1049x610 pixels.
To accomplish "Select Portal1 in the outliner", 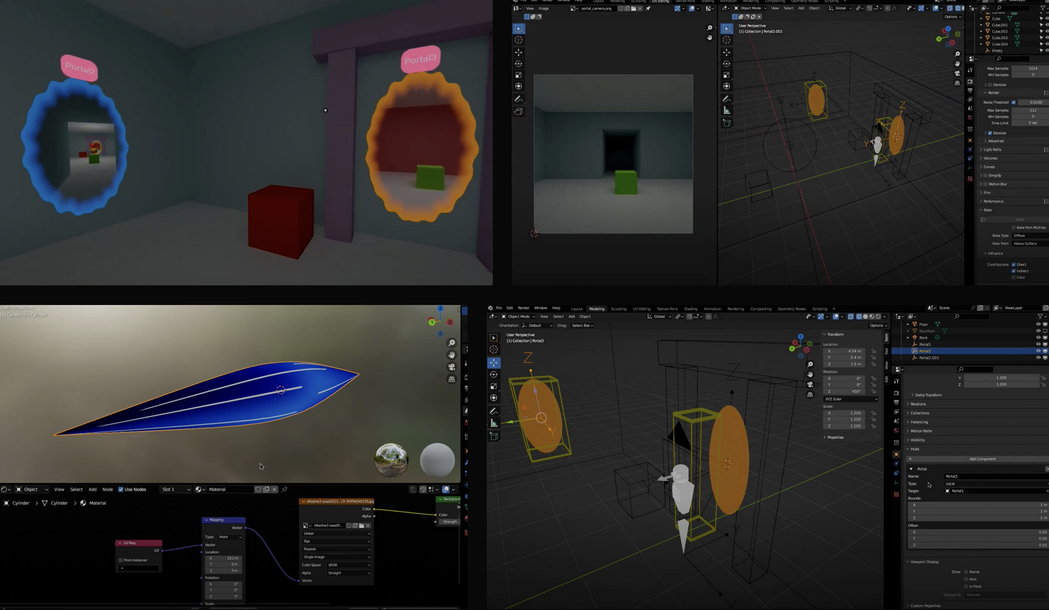I will click(925, 344).
